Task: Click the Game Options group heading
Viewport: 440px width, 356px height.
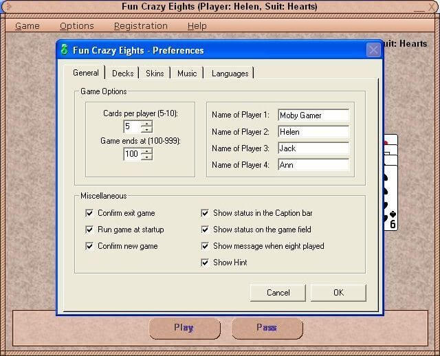Action: [104, 91]
